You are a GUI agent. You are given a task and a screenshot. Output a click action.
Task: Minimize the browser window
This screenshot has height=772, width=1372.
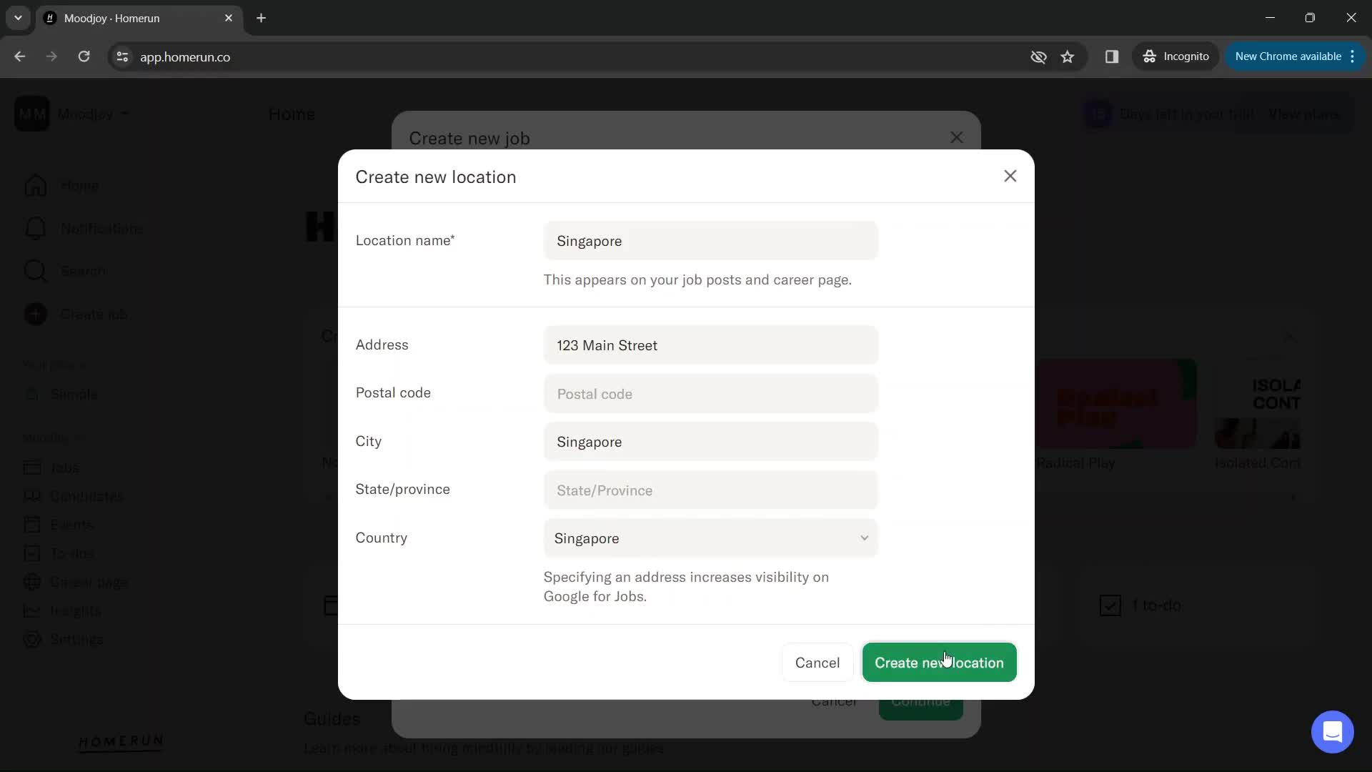[x=1270, y=18]
